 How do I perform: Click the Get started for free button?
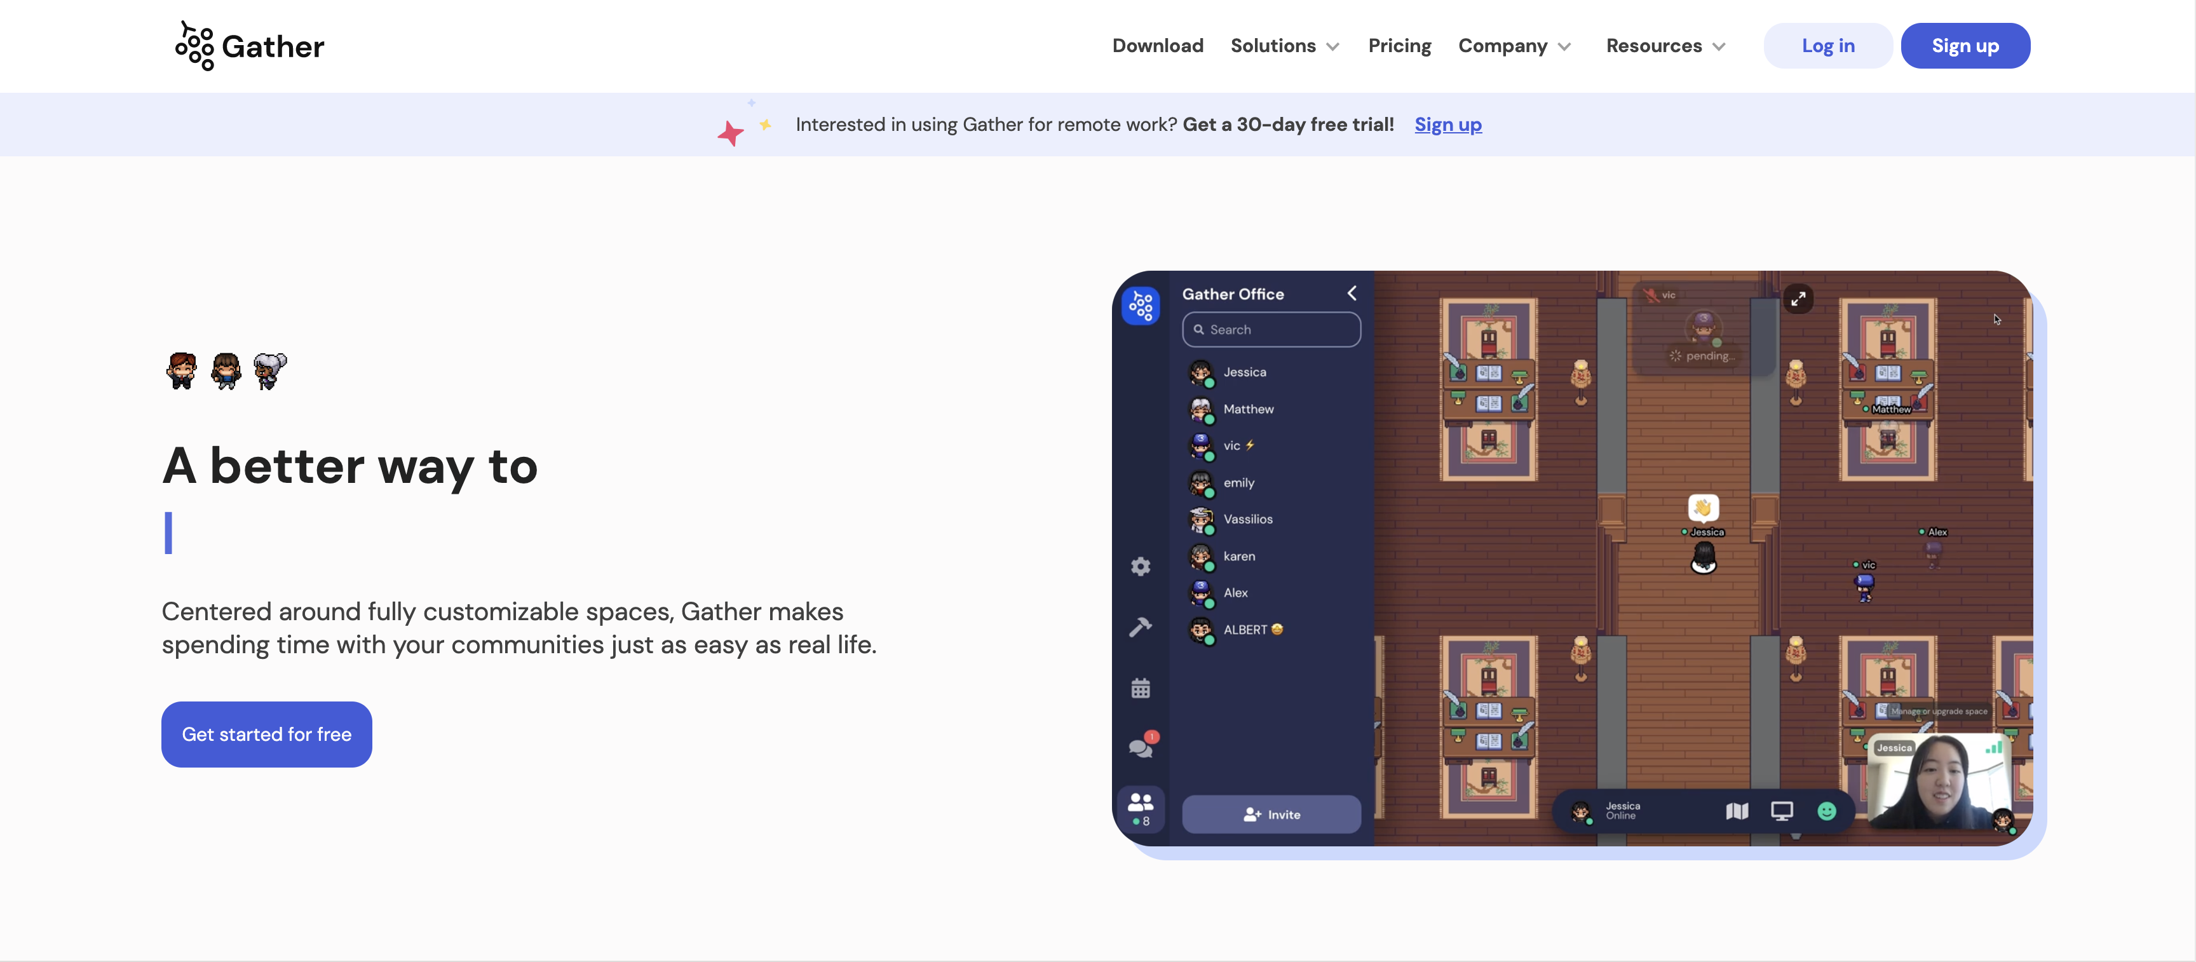coord(266,735)
